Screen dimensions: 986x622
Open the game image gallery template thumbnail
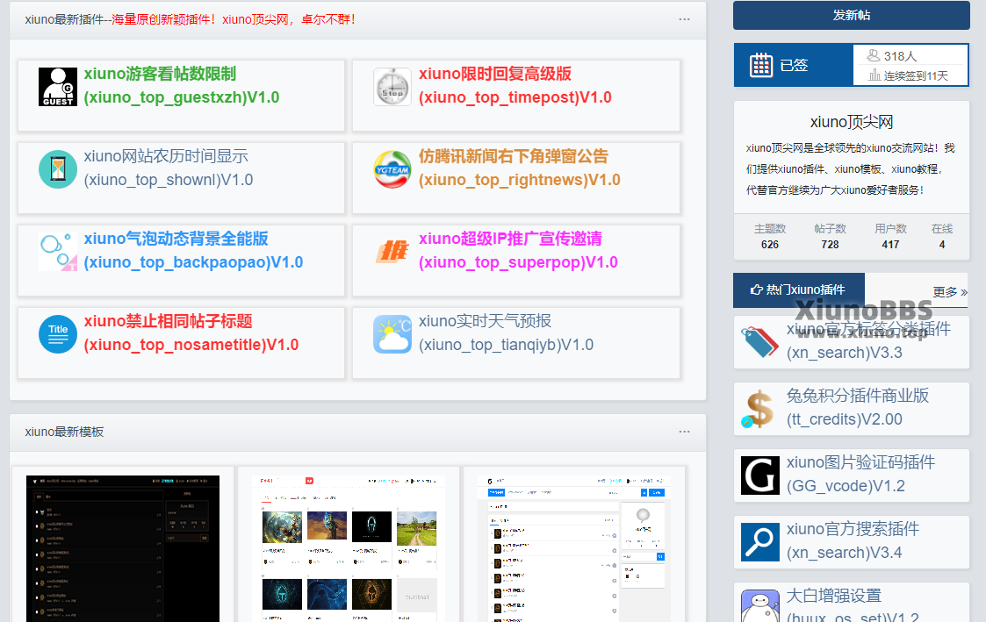tap(349, 548)
